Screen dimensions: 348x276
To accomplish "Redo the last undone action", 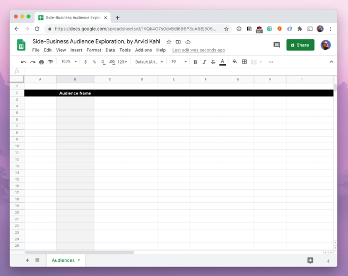I will 33,62.
